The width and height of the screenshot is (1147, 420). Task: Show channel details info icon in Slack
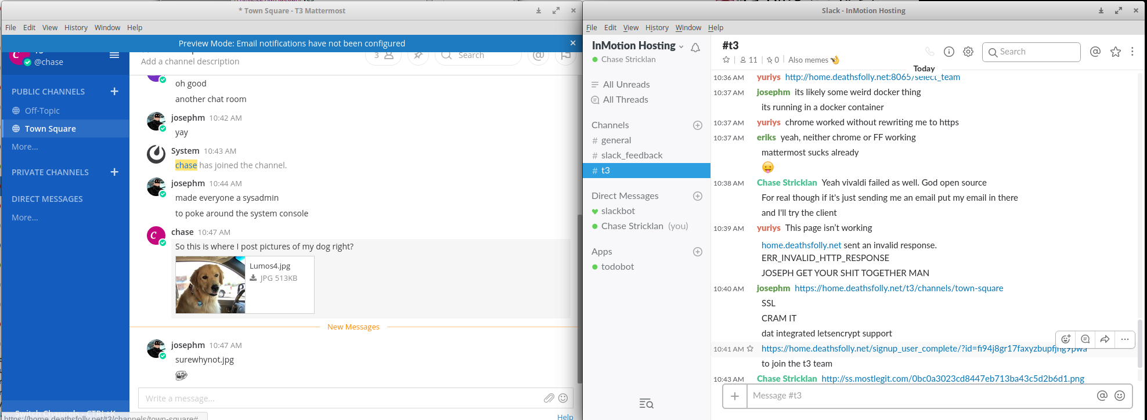(x=949, y=52)
